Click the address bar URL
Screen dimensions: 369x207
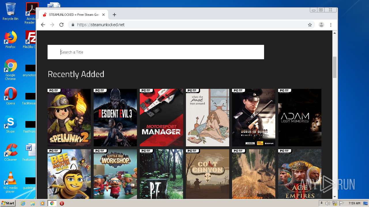tap(101, 25)
